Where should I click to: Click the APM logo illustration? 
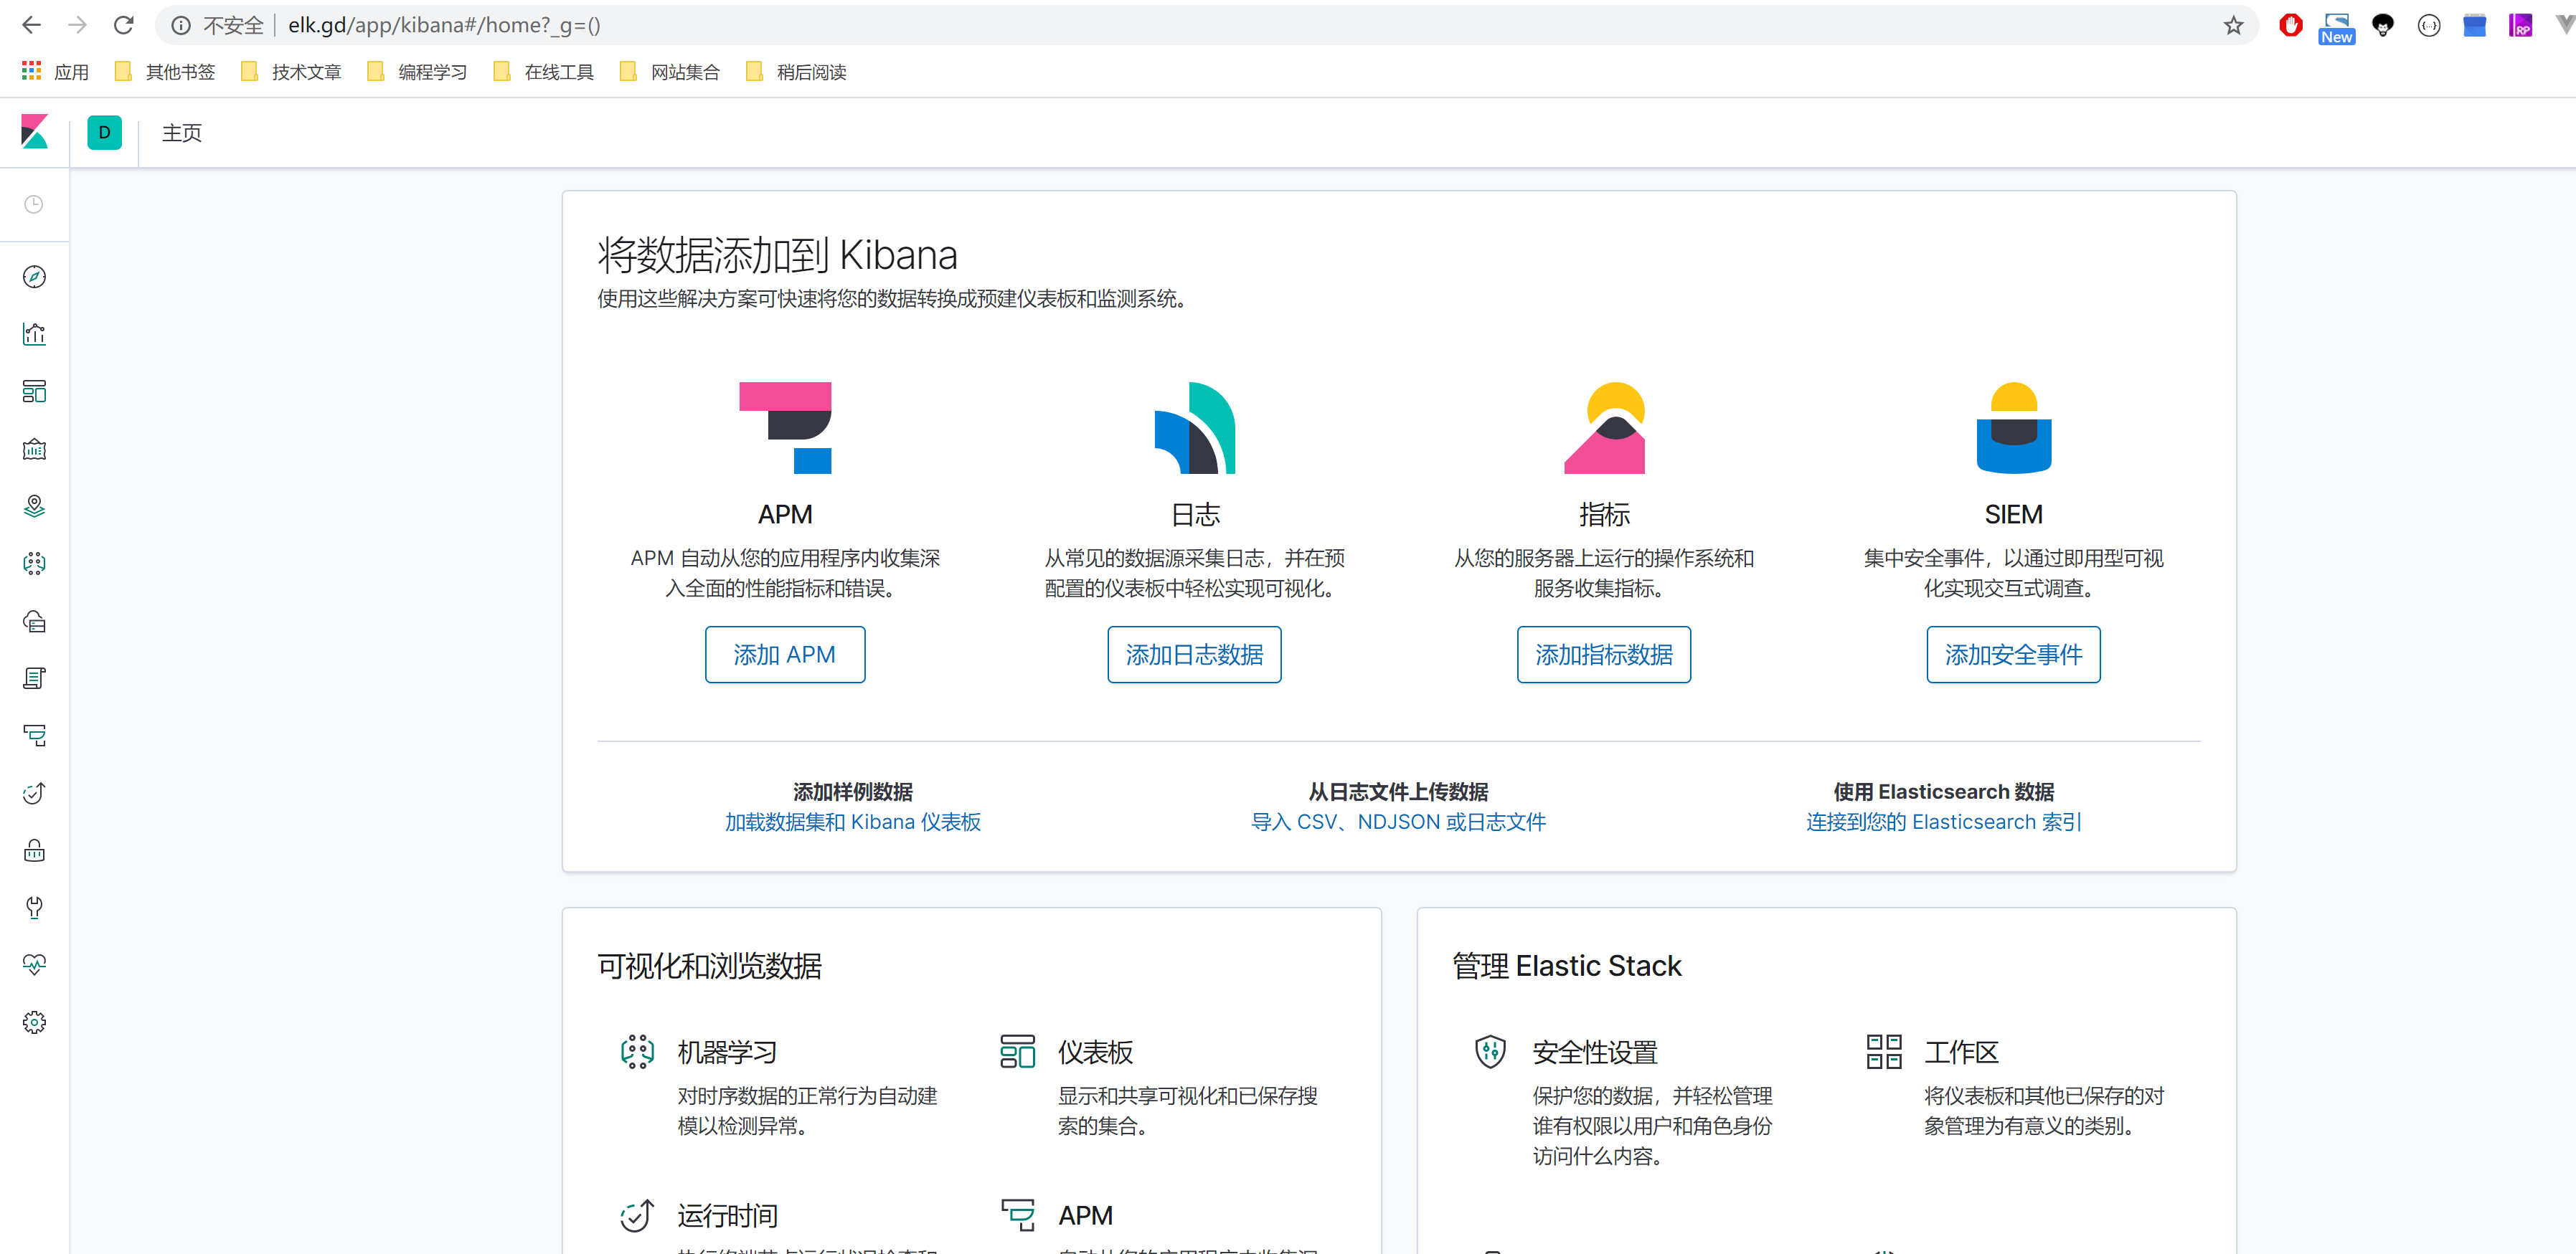click(785, 427)
